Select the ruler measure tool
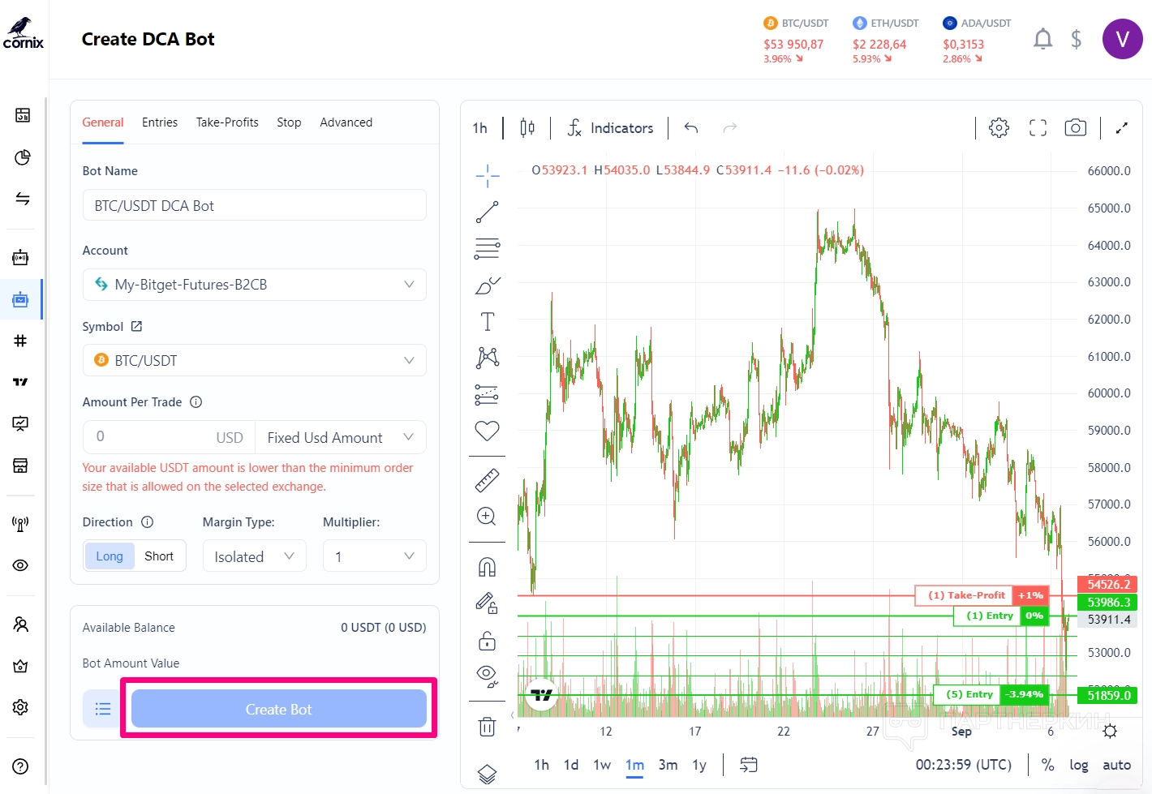This screenshot has height=794, width=1152. [x=487, y=480]
